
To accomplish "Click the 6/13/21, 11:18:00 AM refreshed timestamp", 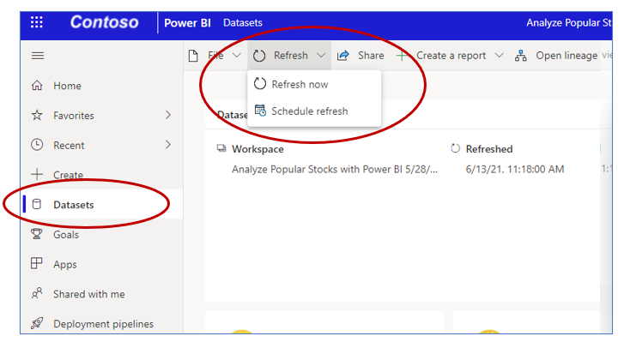I will click(515, 169).
